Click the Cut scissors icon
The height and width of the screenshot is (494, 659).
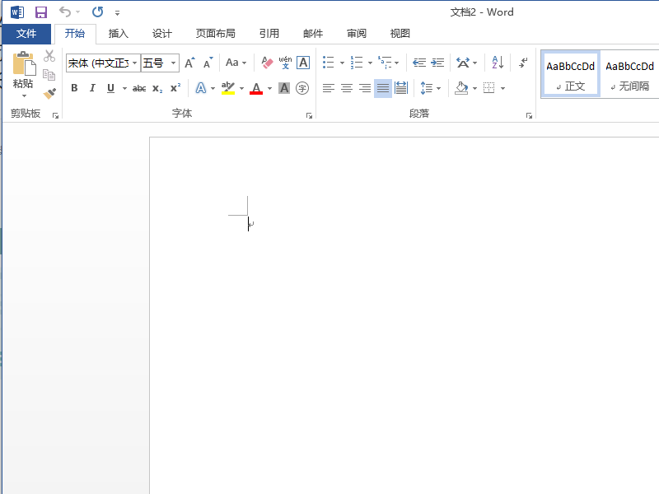[x=49, y=57]
